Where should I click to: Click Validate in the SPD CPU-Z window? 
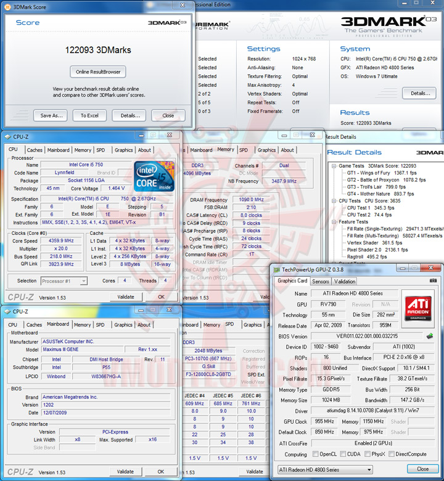[x=254, y=472]
